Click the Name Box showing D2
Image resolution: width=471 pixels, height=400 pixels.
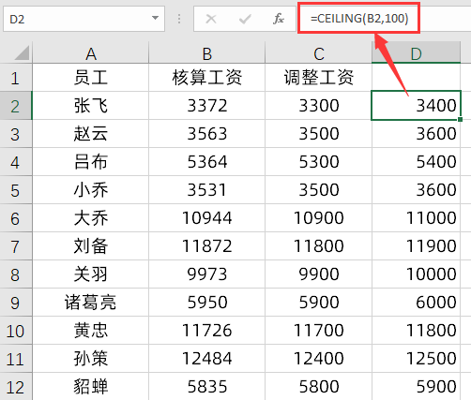(84, 19)
